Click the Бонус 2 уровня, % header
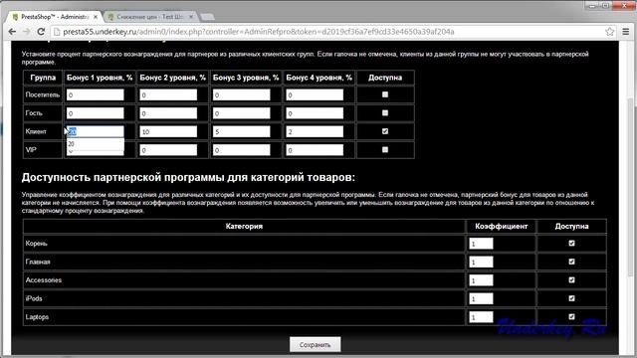This screenshot has width=637, height=358. (x=172, y=78)
